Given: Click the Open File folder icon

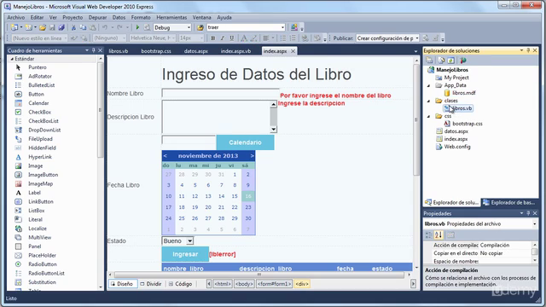Looking at the screenshot, I should coord(43,27).
